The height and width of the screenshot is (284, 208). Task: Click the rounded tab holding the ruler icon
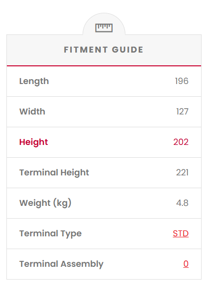coord(104,24)
